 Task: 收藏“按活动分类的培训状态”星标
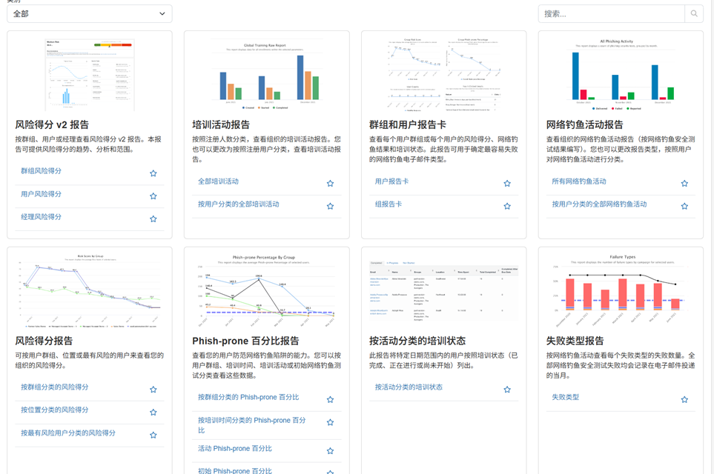[507, 390]
